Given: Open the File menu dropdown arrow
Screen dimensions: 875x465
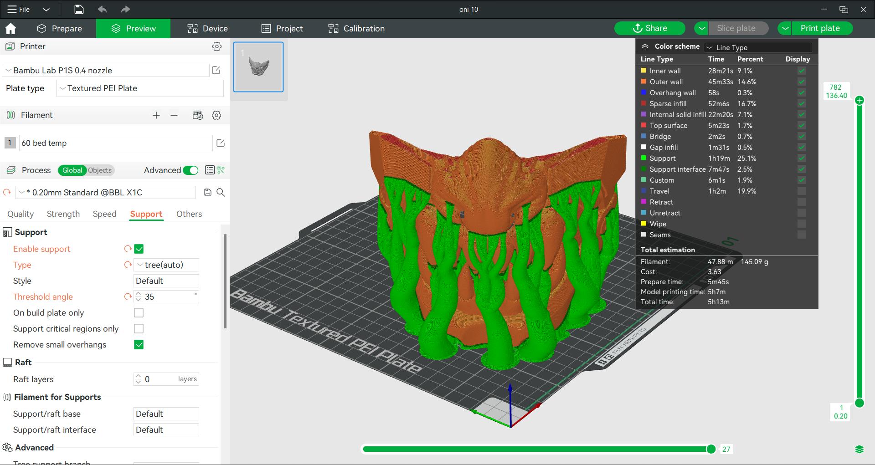Looking at the screenshot, I should [46, 9].
